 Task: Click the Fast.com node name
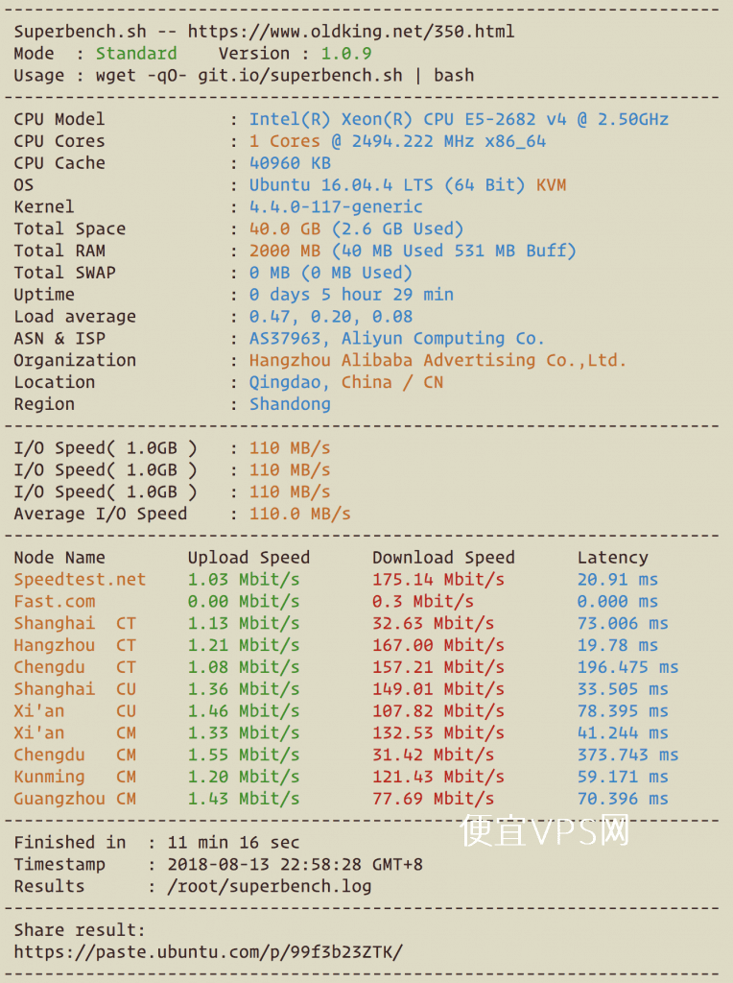click(55, 602)
